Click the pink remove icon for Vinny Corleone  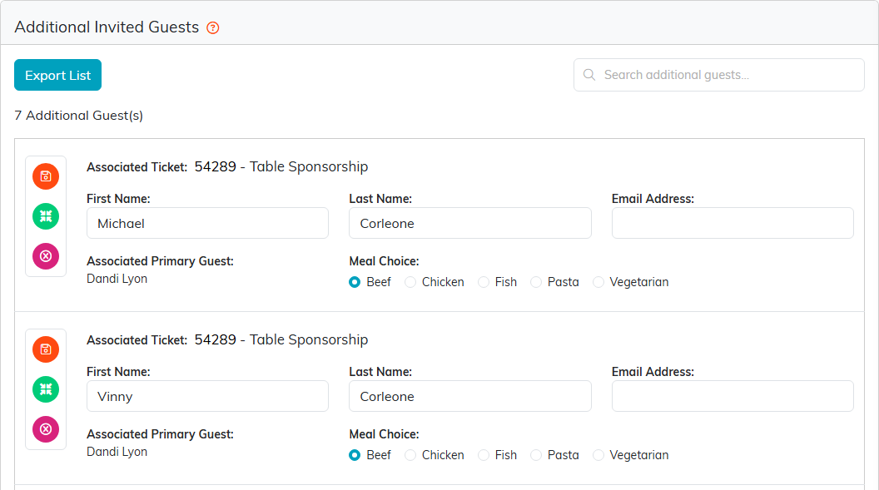pos(46,429)
